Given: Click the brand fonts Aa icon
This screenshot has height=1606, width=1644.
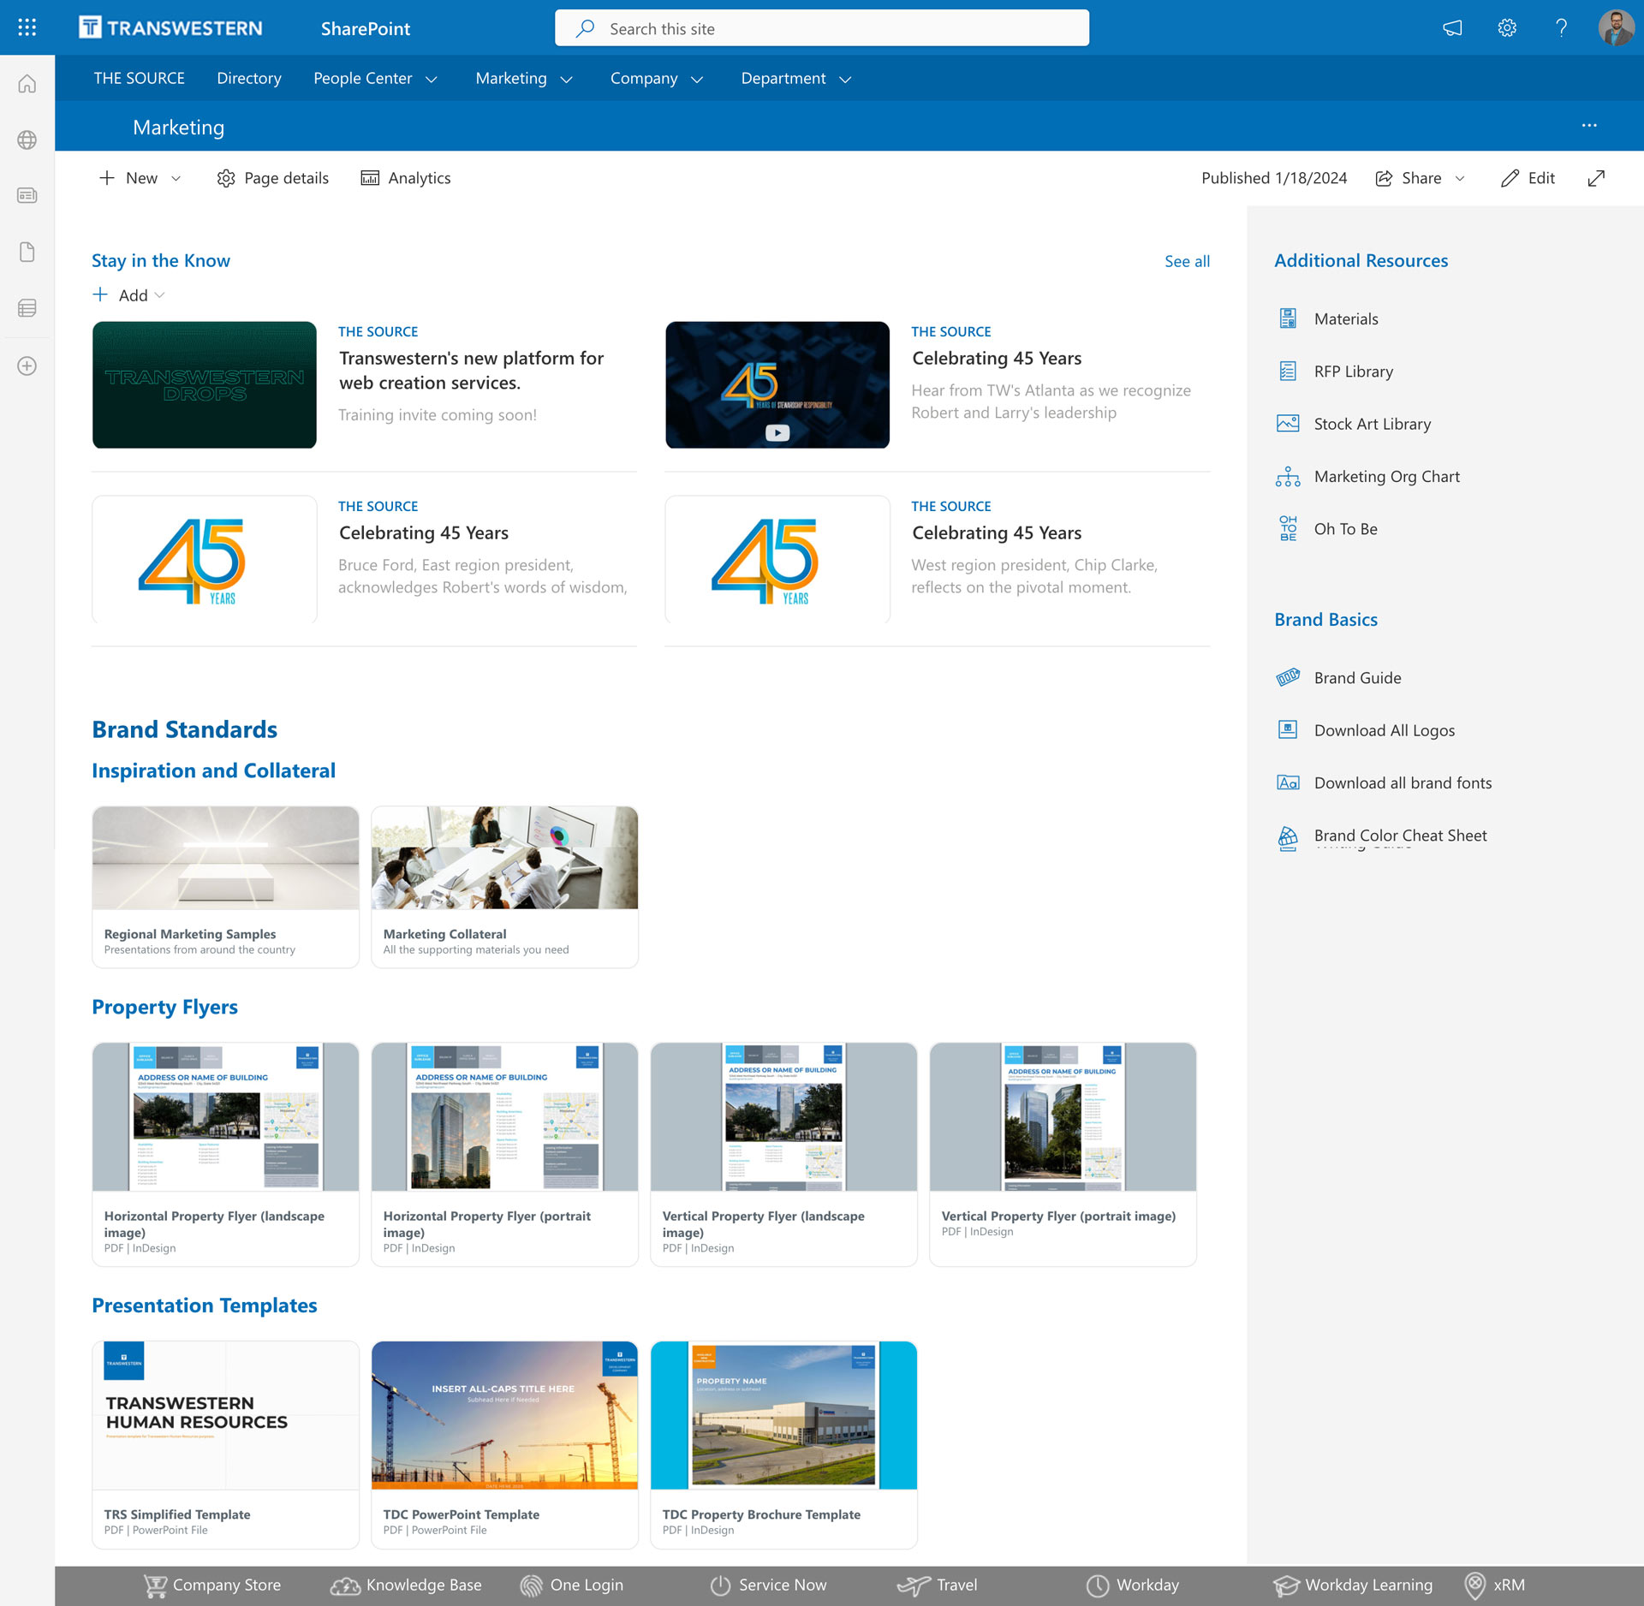Looking at the screenshot, I should pos(1288,782).
